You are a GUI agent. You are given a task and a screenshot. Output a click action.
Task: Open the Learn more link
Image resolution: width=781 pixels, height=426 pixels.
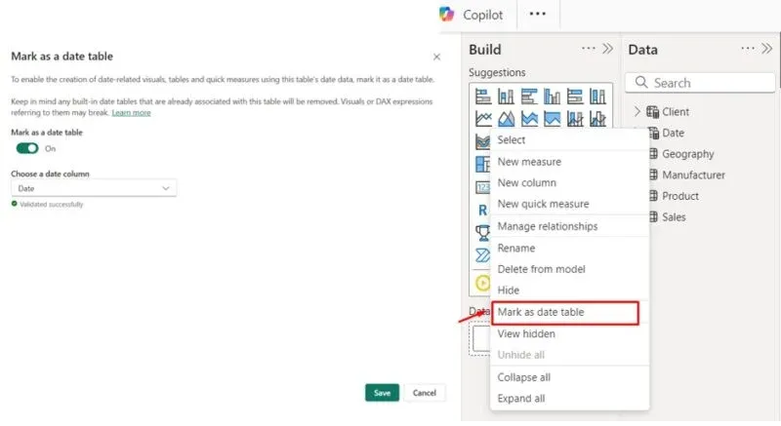tap(131, 113)
